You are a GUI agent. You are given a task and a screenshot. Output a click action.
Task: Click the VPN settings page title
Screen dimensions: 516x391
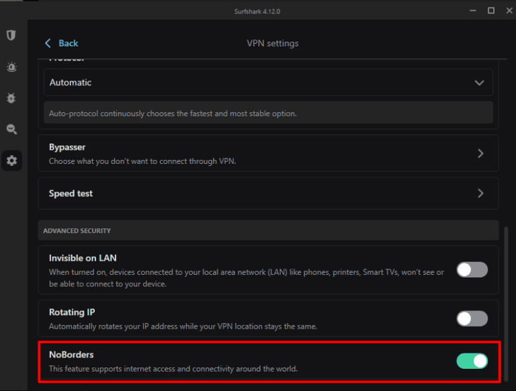tap(273, 43)
